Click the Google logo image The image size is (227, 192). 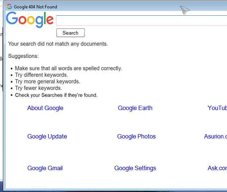pyautogui.click(x=30, y=20)
